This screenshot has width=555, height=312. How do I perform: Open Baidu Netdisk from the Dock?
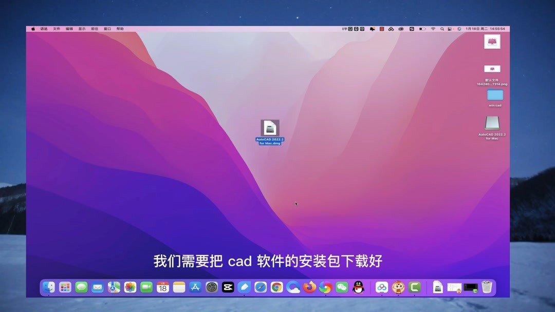[x=382, y=287]
